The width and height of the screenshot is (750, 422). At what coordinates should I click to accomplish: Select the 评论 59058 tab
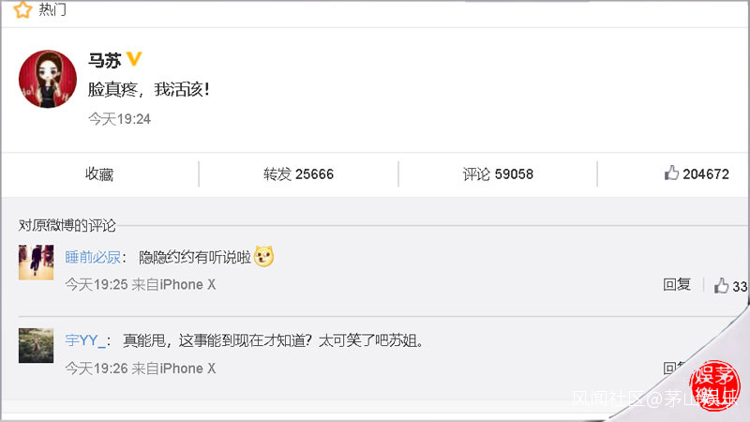(x=498, y=174)
